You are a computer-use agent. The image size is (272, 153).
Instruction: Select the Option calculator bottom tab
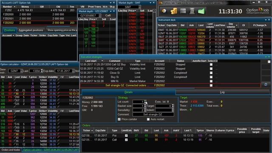pyautogui.click(x=51, y=150)
